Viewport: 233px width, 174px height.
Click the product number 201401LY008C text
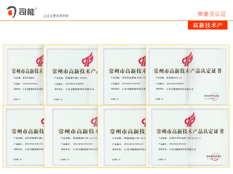pyautogui.click(x=74, y=84)
